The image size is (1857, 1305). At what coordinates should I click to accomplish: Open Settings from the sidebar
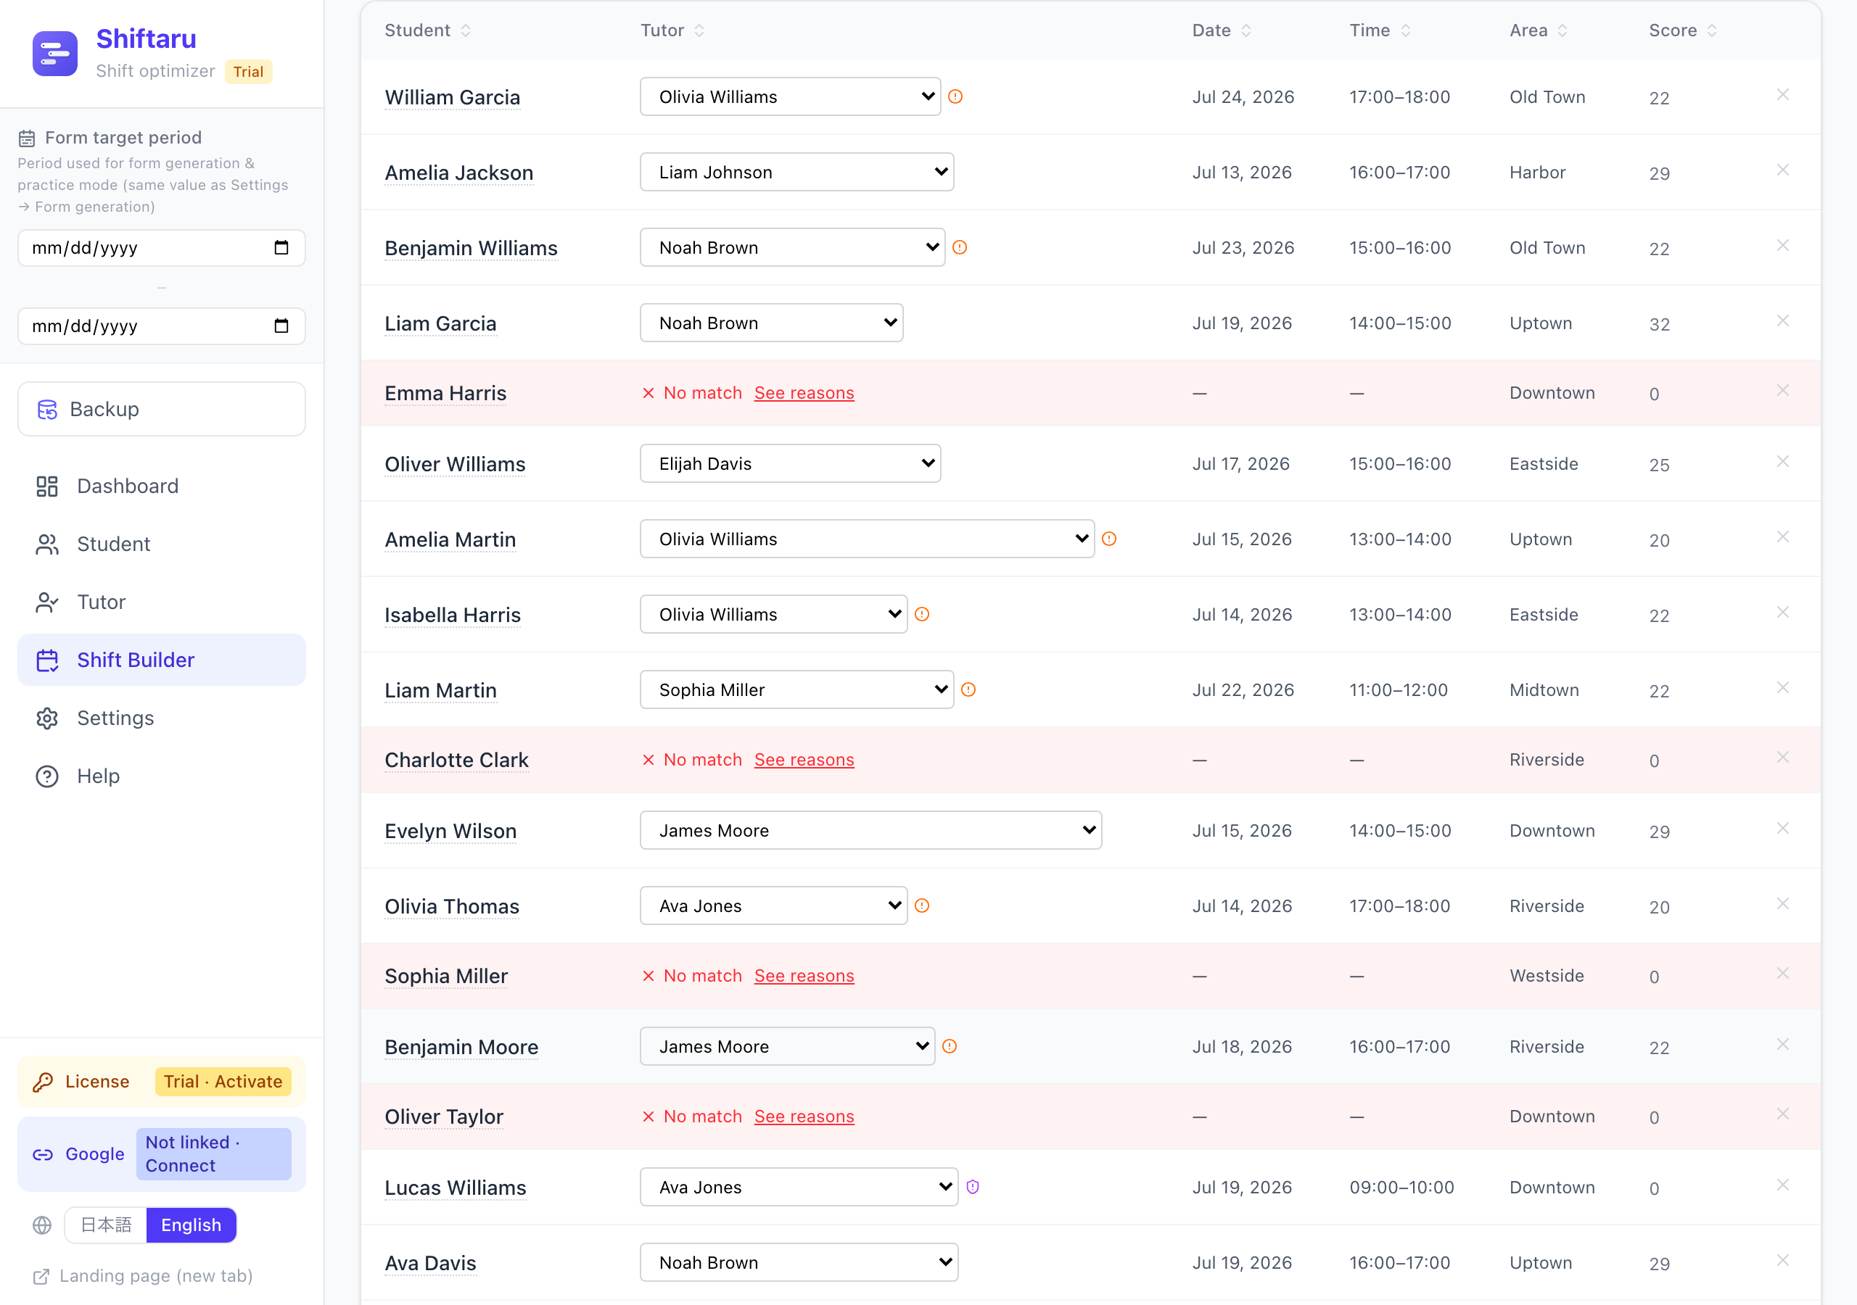(x=162, y=718)
